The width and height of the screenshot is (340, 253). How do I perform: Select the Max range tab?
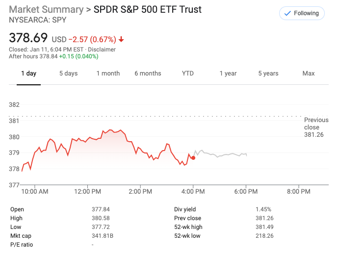click(x=309, y=74)
